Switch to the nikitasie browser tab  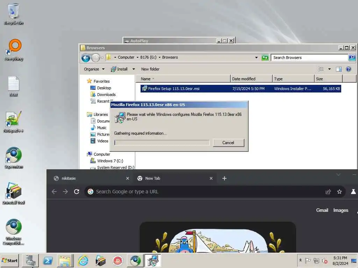pos(91,178)
